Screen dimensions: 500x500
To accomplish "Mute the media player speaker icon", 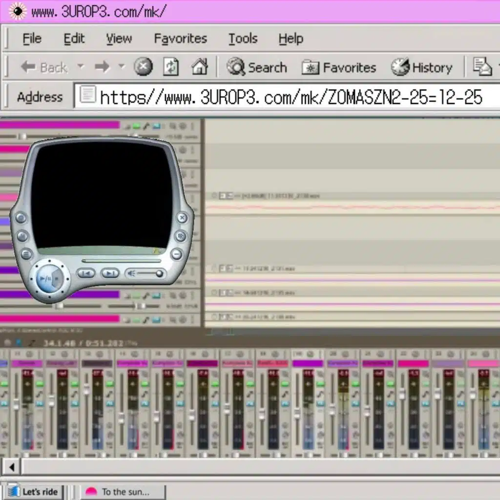I will point(131,273).
